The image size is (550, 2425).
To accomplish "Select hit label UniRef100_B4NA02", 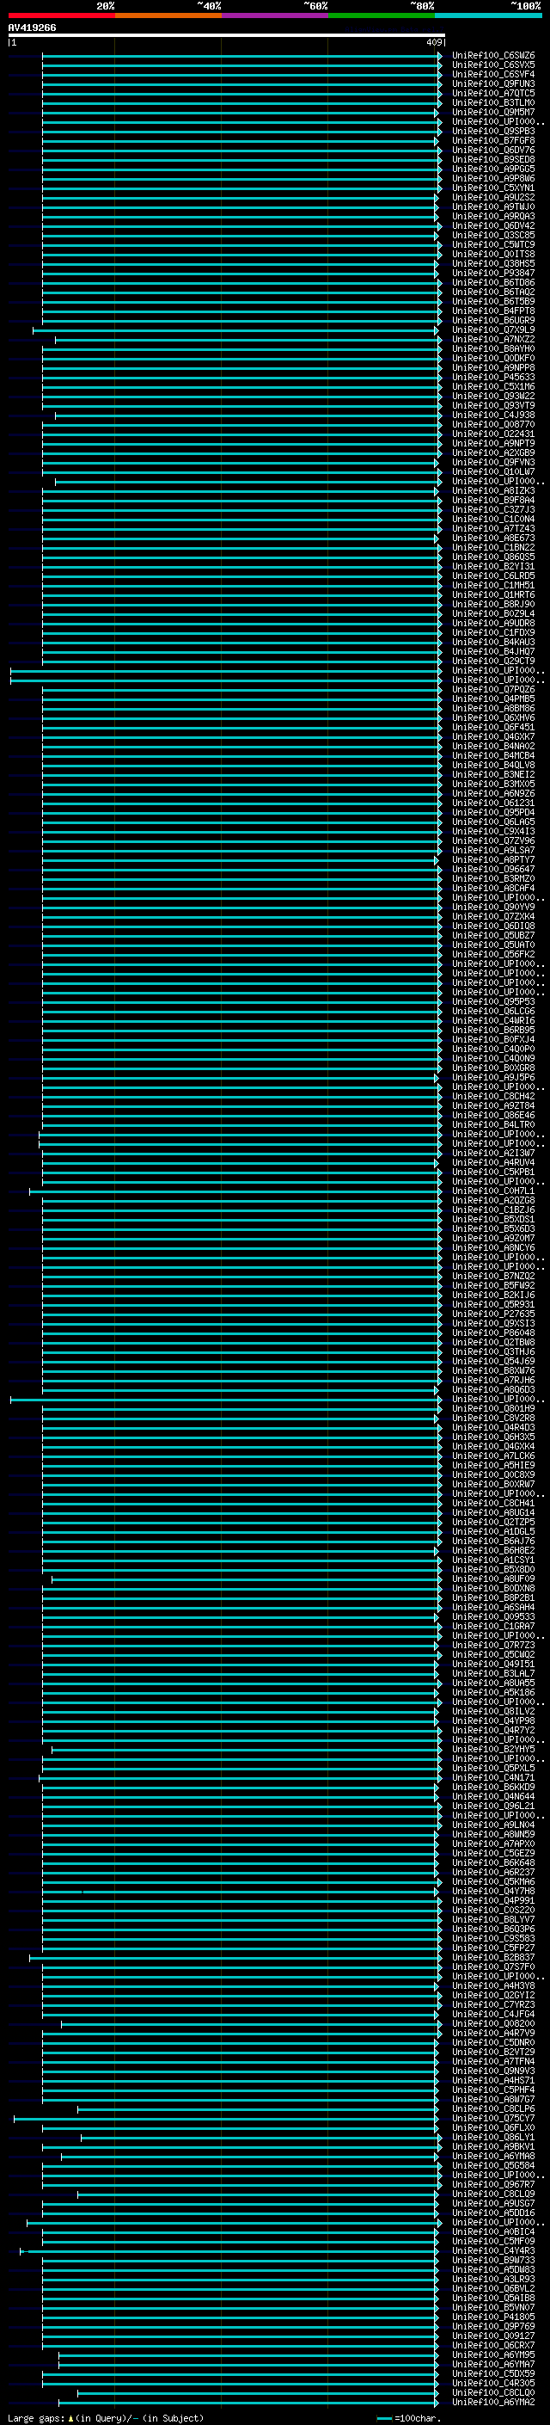I will [x=493, y=746].
